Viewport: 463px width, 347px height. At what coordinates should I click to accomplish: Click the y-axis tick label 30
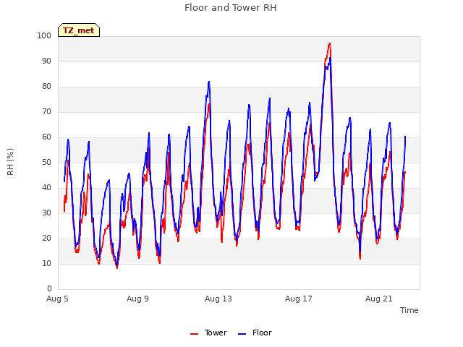46,213
